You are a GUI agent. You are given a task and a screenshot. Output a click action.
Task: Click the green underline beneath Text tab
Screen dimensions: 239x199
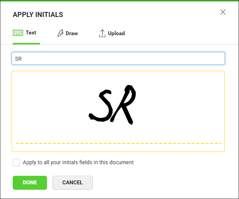click(x=26, y=43)
